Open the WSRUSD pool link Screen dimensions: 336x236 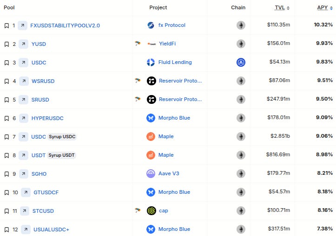(43, 81)
